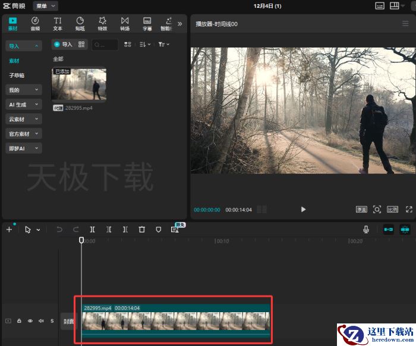Image resolution: width=416 pixels, height=346 pixels.
Task: Switch to the 贴纸 stickers tab
Action: [80, 24]
